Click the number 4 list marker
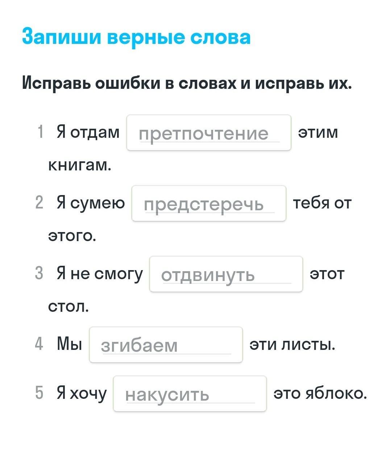The width and height of the screenshot is (382, 463). [x=39, y=344]
